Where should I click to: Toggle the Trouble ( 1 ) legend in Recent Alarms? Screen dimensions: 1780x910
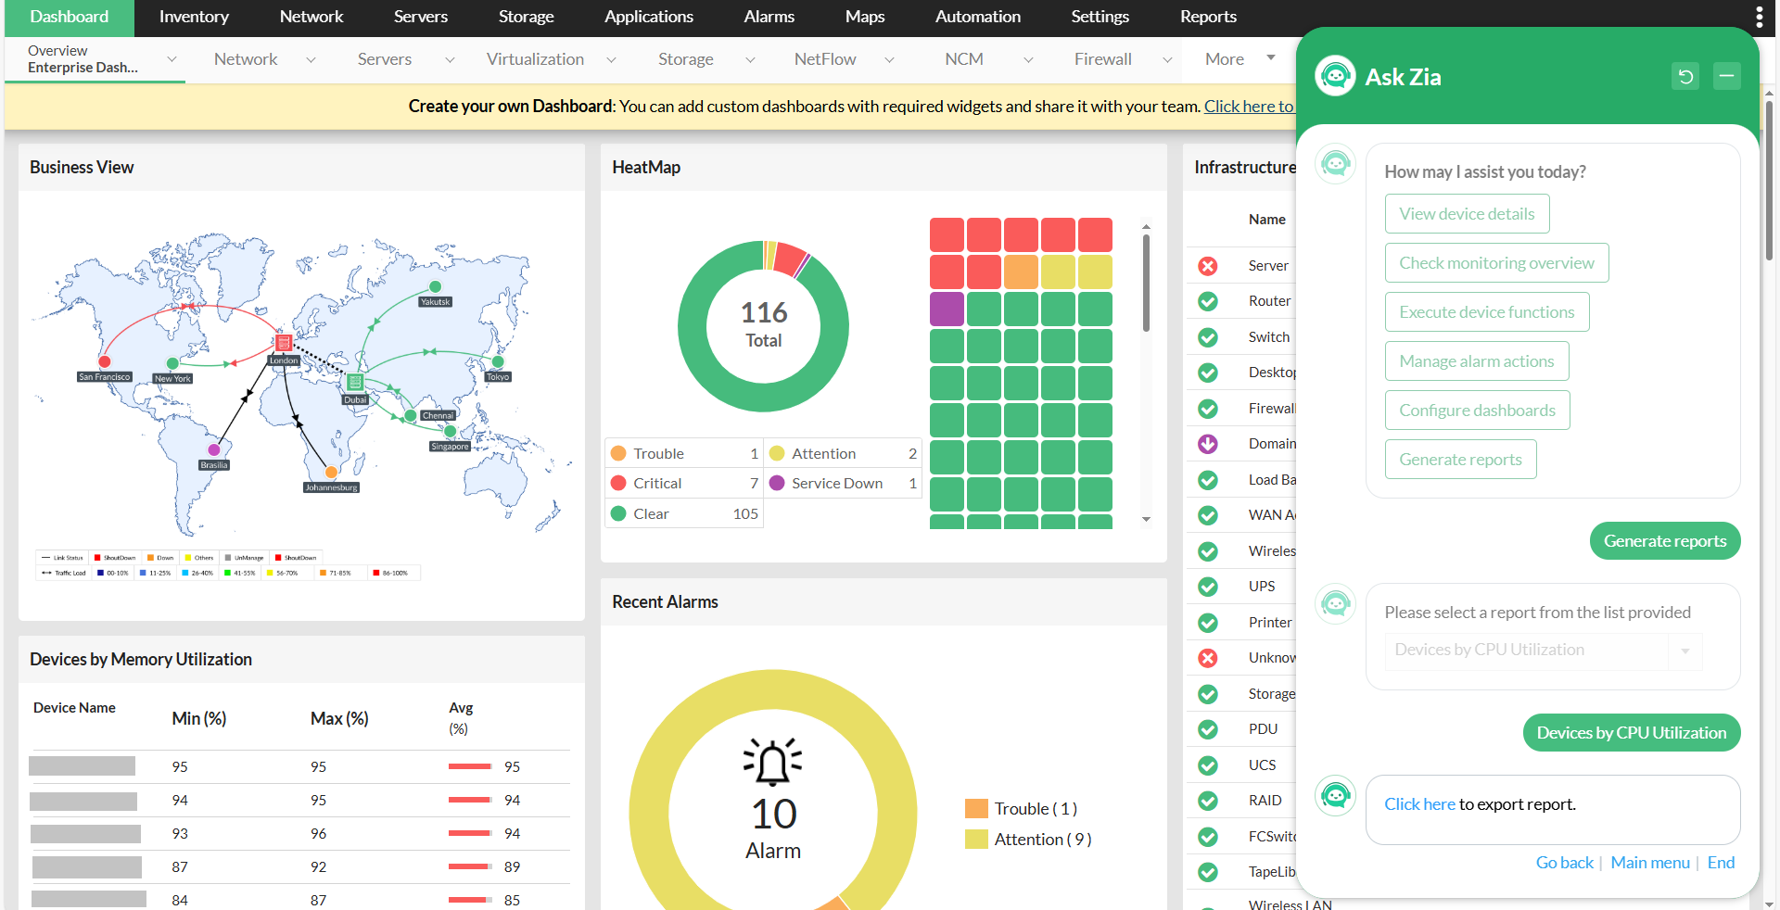[1020, 808]
